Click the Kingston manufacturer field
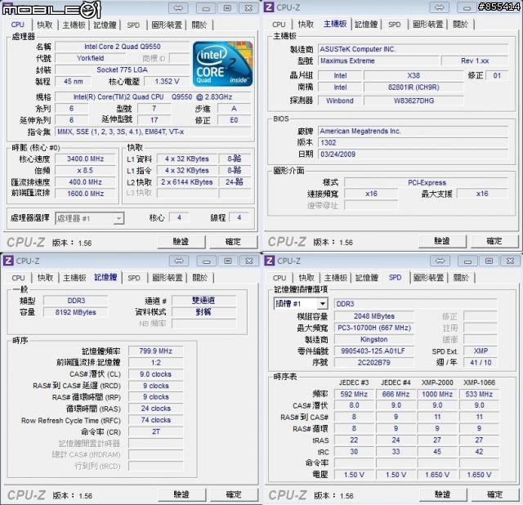Screen dimensions: 523x505 pyautogui.click(x=374, y=340)
